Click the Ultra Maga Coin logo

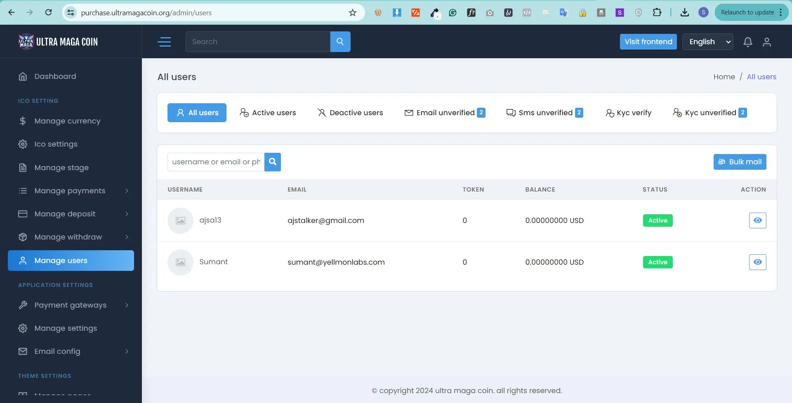[x=58, y=42]
